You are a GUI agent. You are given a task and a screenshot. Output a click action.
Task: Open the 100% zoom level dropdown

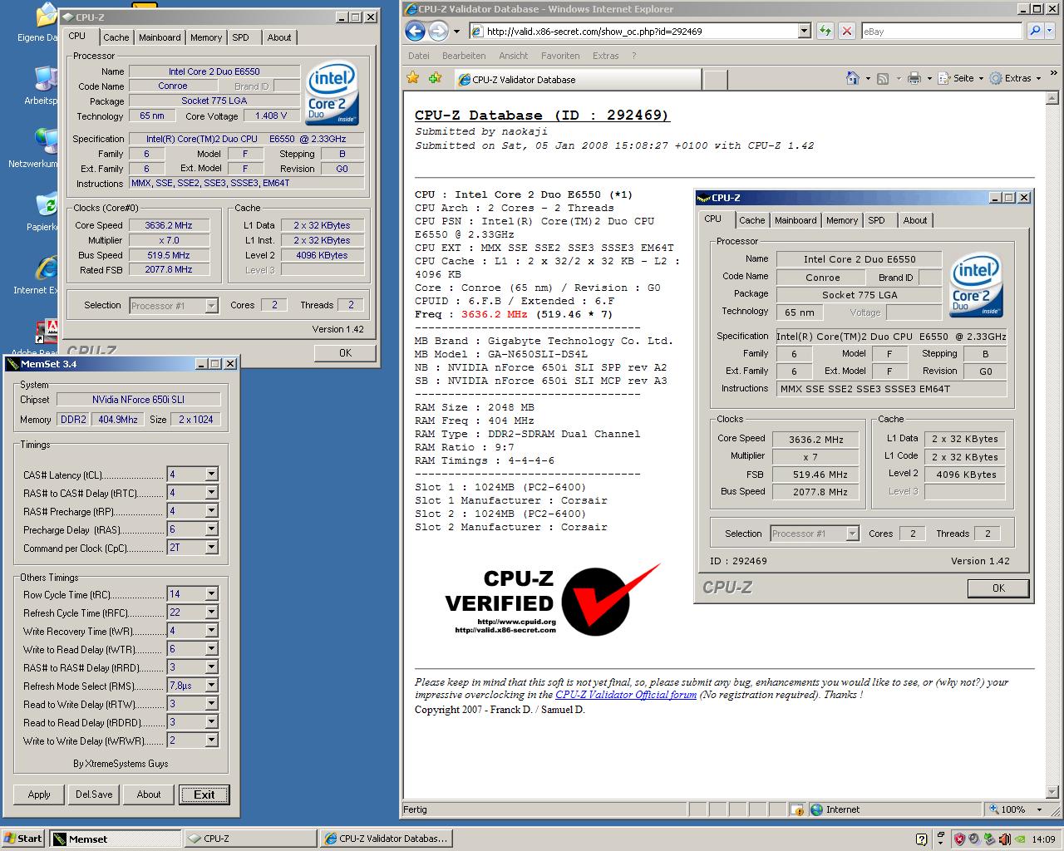(1040, 809)
